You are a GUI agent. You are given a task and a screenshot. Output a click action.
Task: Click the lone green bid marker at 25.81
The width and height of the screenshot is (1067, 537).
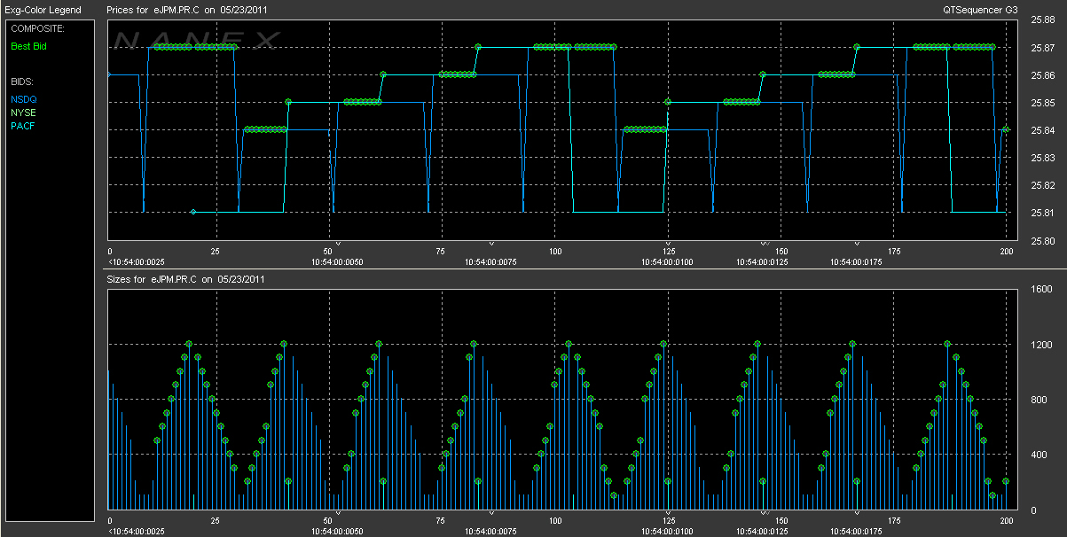pyautogui.click(x=192, y=212)
